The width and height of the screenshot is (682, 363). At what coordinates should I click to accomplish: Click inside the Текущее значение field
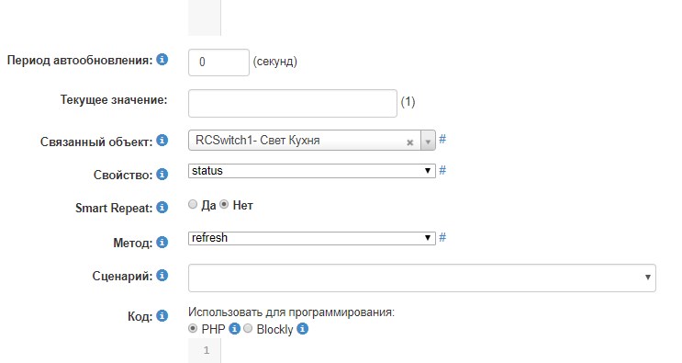pyautogui.click(x=293, y=103)
